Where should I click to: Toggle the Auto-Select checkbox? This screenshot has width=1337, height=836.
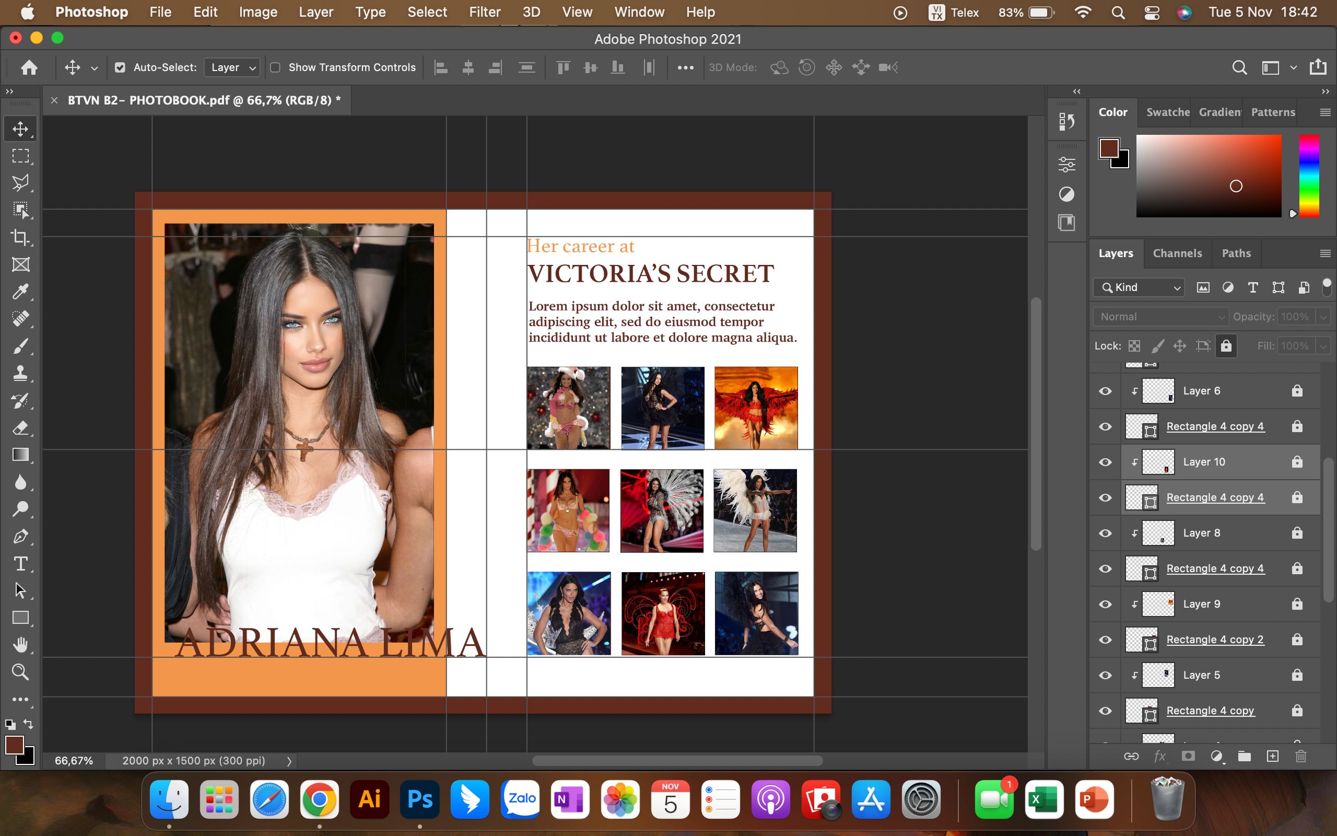coord(120,67)
